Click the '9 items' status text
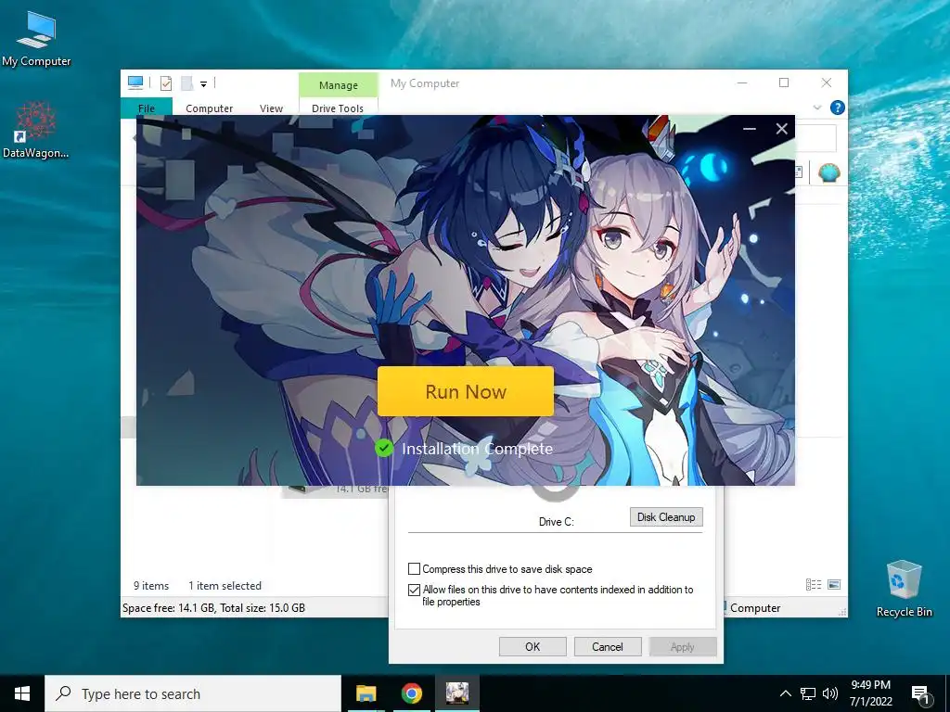 [x=151, y=586]
